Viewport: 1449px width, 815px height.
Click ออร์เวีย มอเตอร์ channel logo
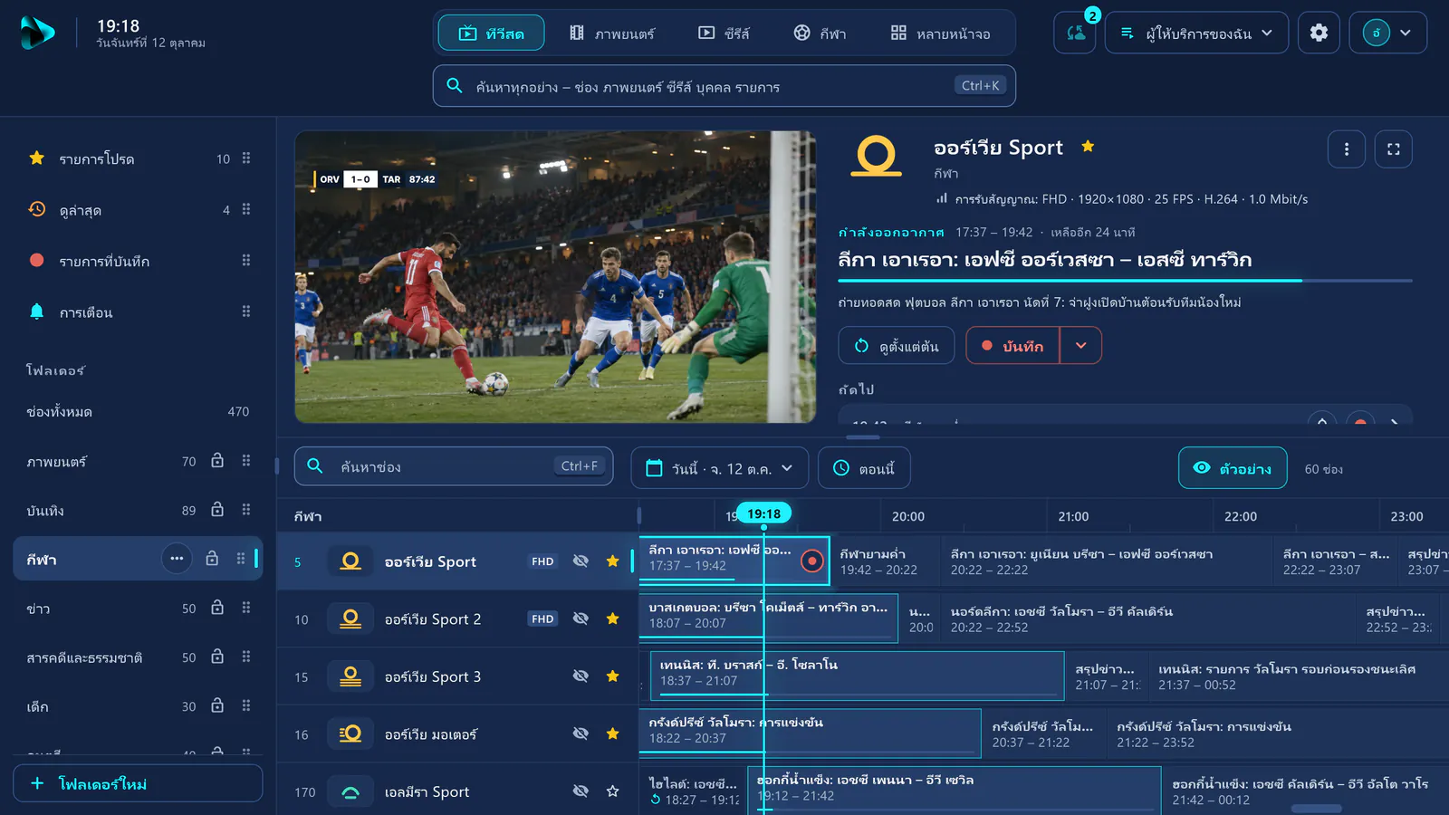coord(350,734)
